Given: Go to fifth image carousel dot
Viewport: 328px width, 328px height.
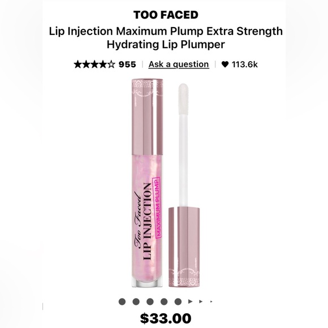Looking at the screenshot, I should click(178, 301).
